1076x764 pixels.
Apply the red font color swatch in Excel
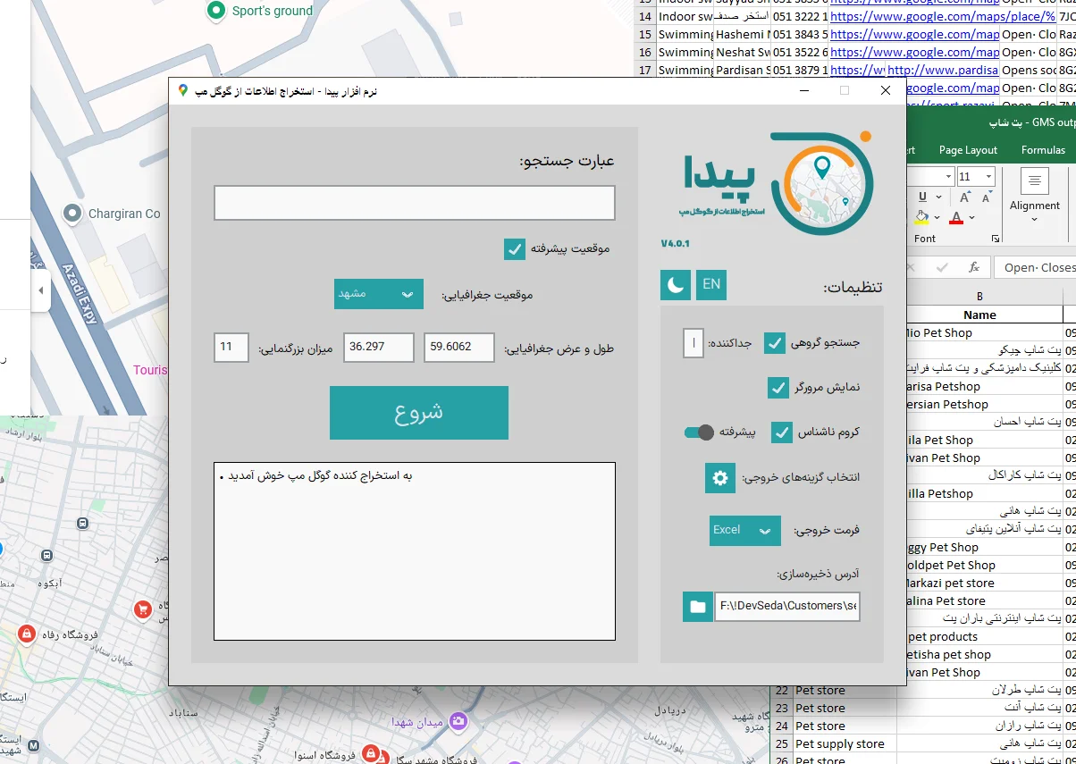[x=955, y=216]
